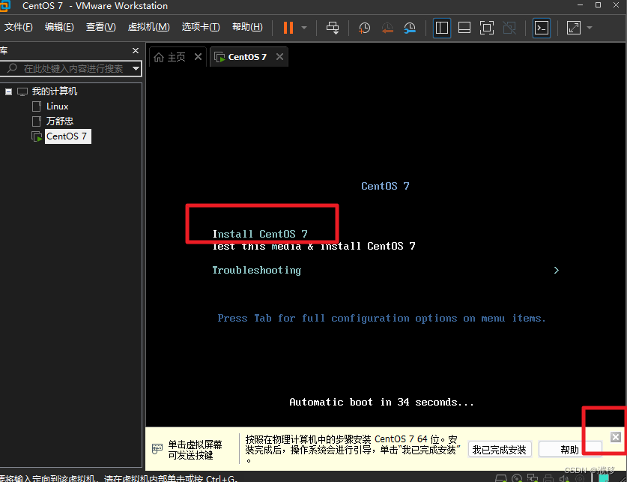The width and height of the screenshot is (627, 482).
Task: Click the CD/DVD drive status icon
Action: point(517,478)
